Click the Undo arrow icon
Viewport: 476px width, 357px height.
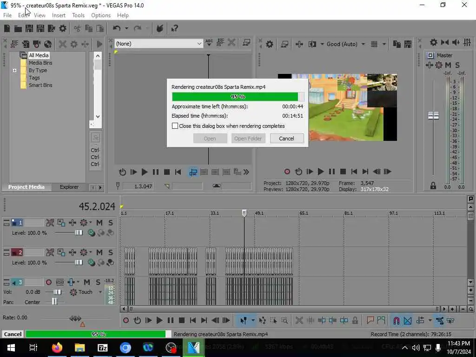pyautogui.click(x=117, y=28)
